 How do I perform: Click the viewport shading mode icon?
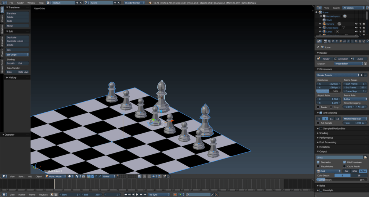[70, 176]
